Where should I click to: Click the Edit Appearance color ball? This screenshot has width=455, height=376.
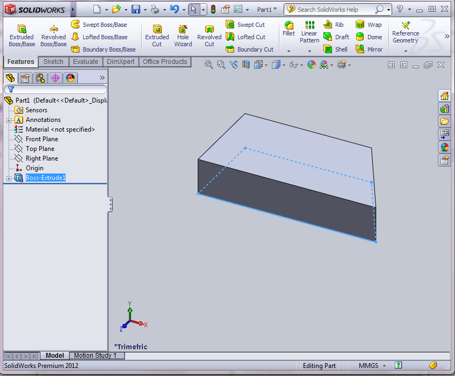point(312,64)
